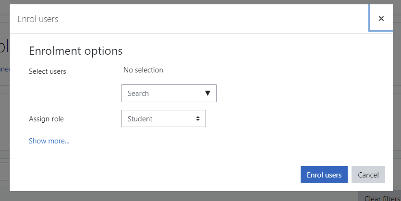Confirm with the blue Enrol users button

(324, 175)
